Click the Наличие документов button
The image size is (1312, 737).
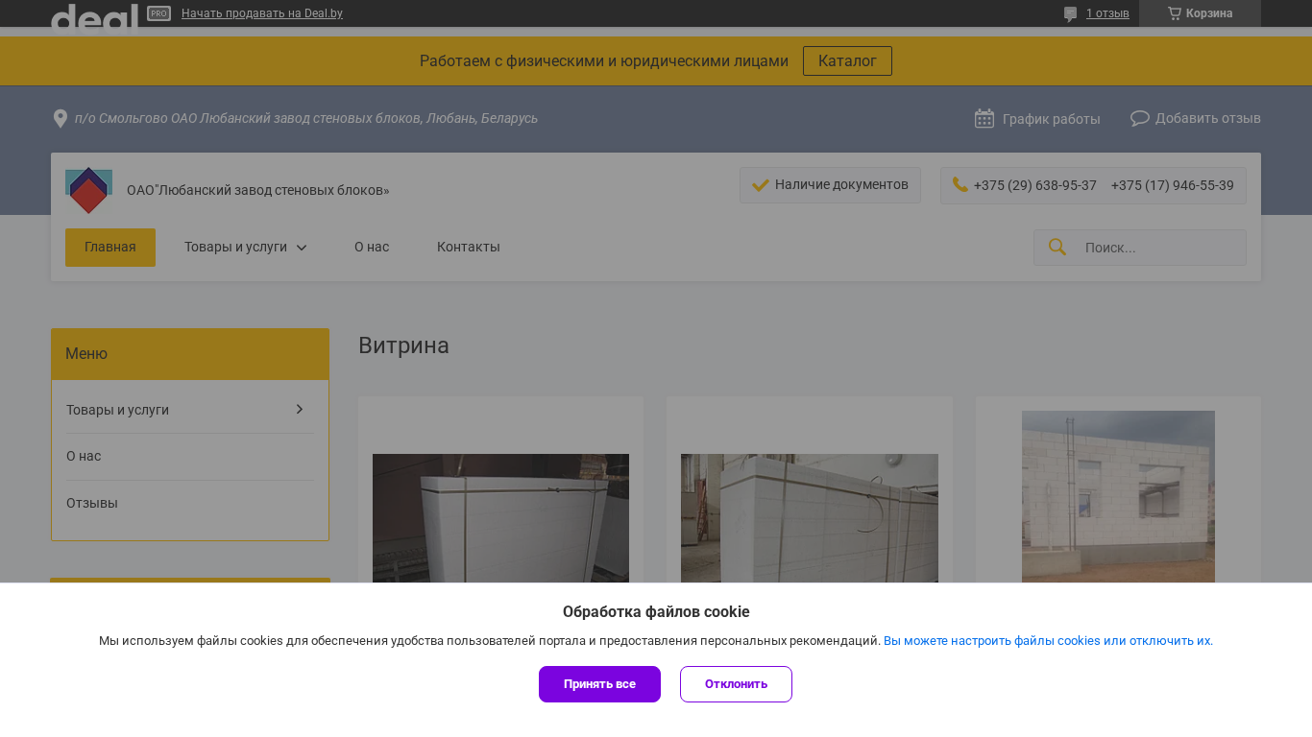830,185
